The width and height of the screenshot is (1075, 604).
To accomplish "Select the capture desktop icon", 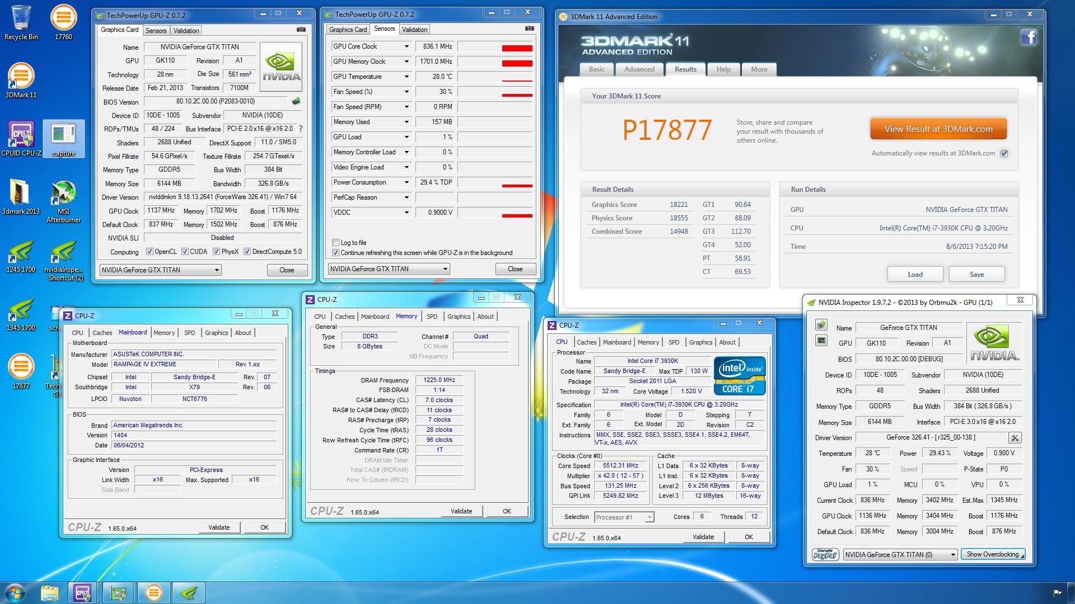I will [x=63, y=139].
